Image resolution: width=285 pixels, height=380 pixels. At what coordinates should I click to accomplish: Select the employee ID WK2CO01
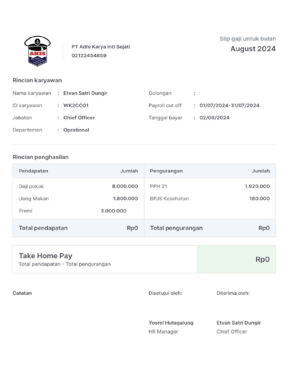coord(76,105)
